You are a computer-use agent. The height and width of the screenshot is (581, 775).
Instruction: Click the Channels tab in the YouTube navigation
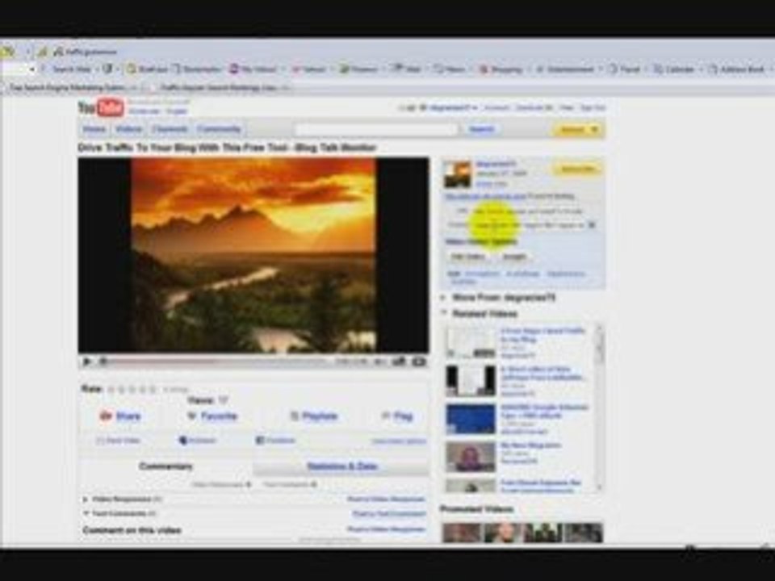point(170,129)
